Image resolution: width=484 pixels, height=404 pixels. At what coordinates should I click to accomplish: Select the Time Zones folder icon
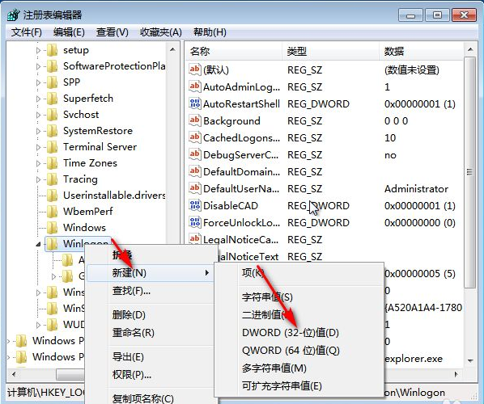pyautogui.click(x=52, y=163)
